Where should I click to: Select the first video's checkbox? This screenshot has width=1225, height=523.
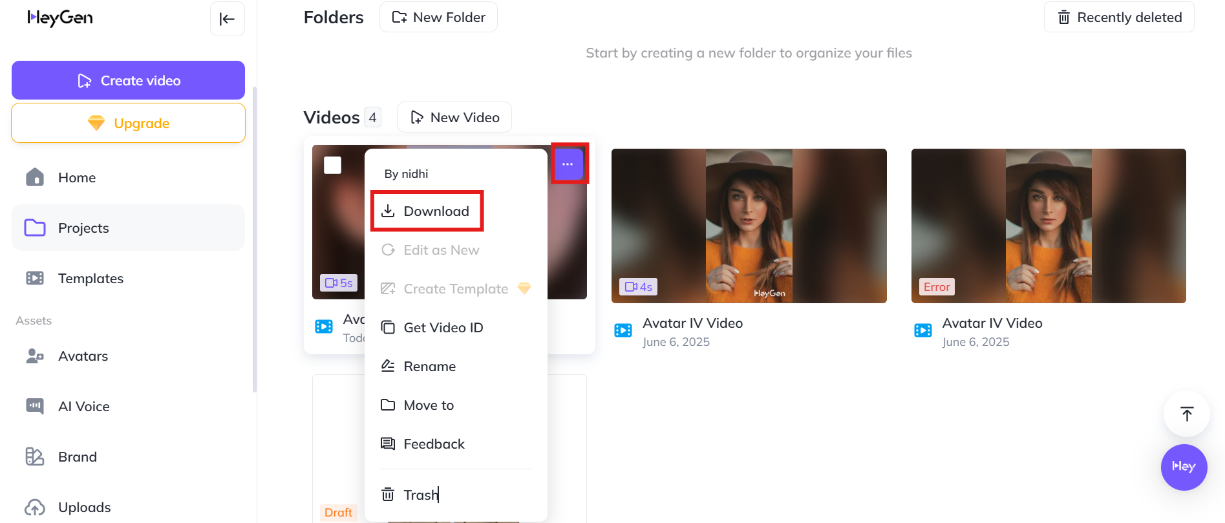pyautogui.click(x=332, y=165)
